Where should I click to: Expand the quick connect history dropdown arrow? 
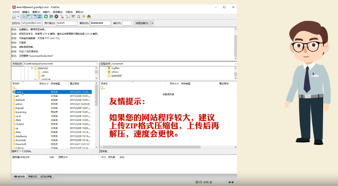(152, 23)
